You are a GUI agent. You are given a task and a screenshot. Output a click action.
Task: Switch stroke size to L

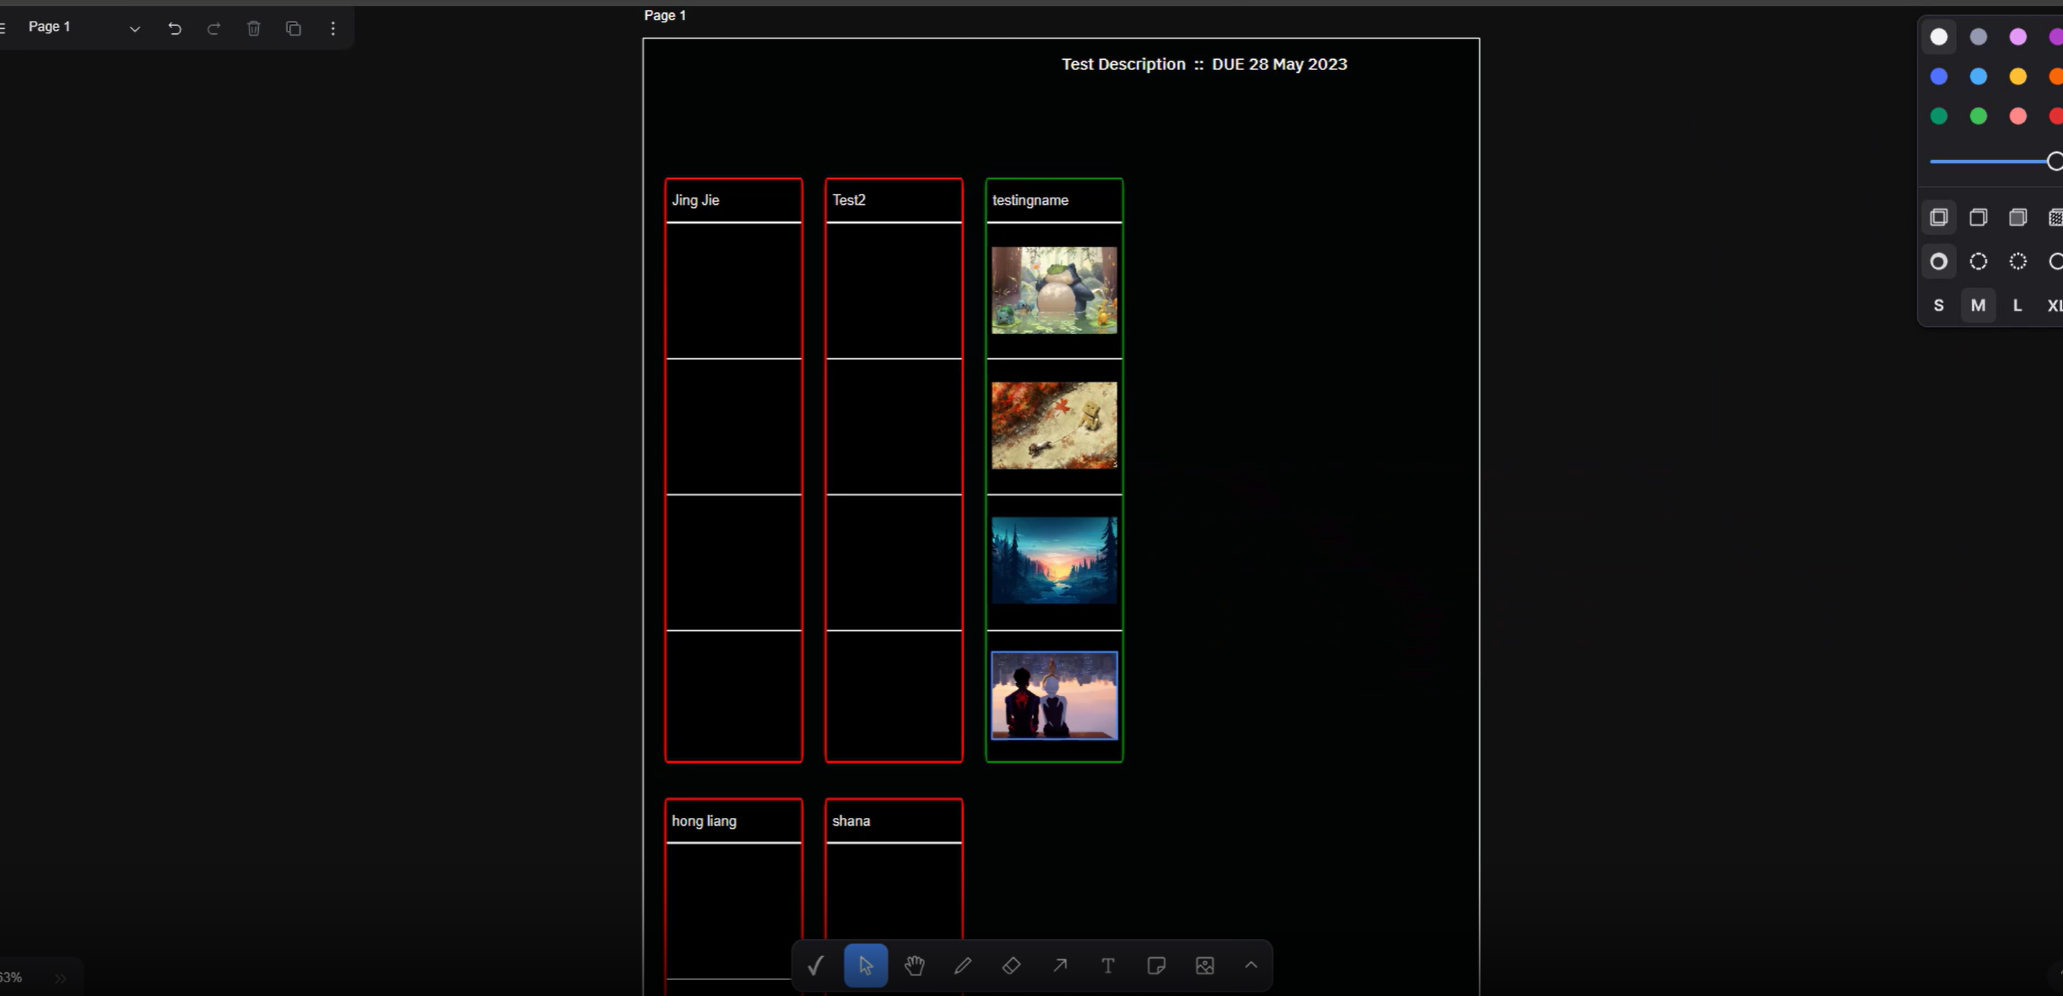pos(2017,305)
